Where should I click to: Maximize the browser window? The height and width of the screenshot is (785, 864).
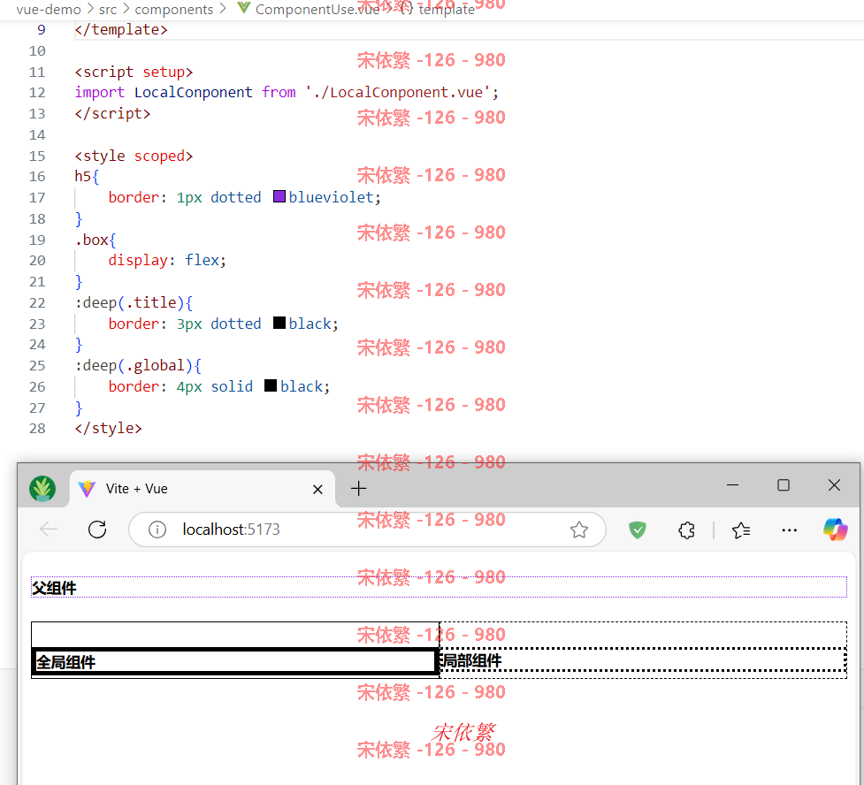click(x=783, y=485)
